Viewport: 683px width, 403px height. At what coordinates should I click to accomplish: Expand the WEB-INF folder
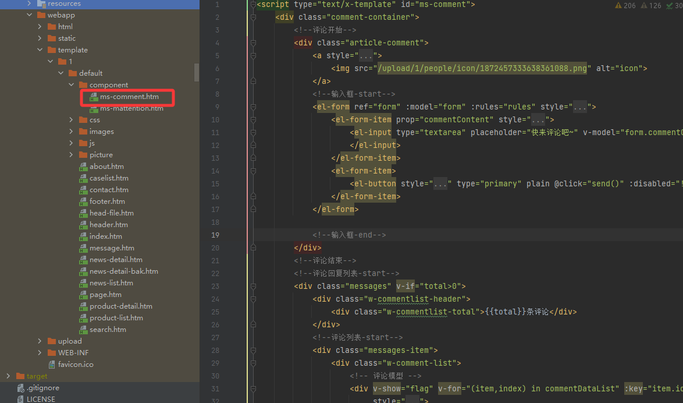tap(40, 353)
